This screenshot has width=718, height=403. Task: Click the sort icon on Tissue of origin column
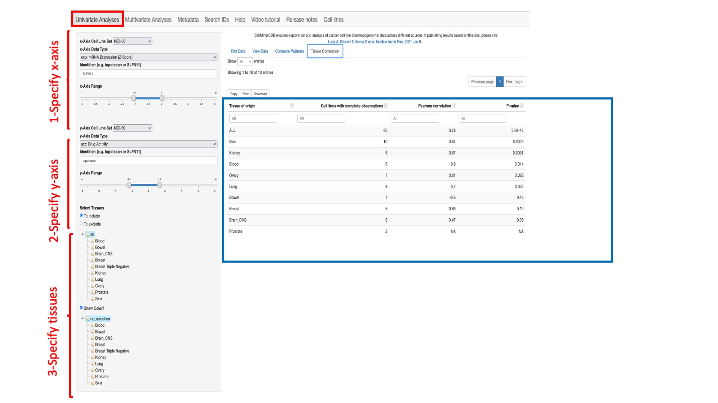(292, 106)
